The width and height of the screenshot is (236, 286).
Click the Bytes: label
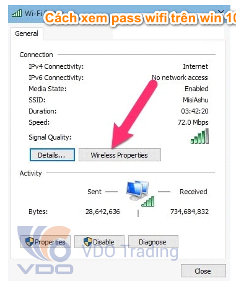38,212
